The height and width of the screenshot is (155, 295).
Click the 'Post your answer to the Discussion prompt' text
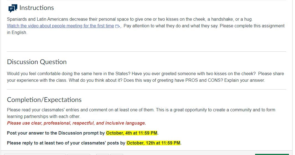pos(56,133)
